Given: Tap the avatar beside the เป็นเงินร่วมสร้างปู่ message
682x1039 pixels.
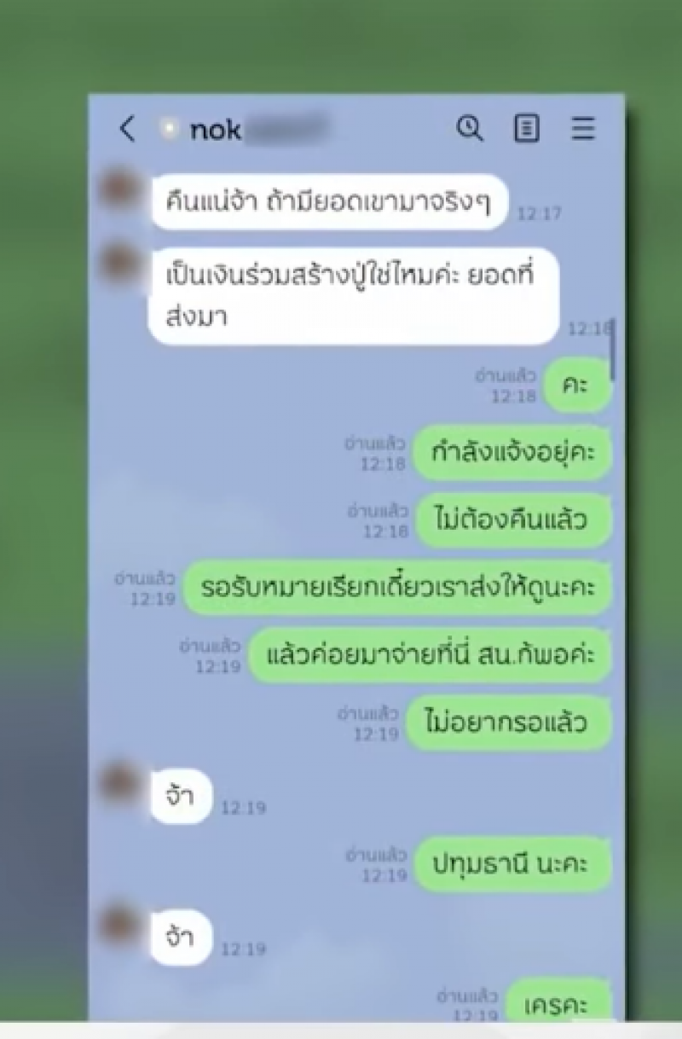Looking at the screenshot, I should (x=119, y=264).
